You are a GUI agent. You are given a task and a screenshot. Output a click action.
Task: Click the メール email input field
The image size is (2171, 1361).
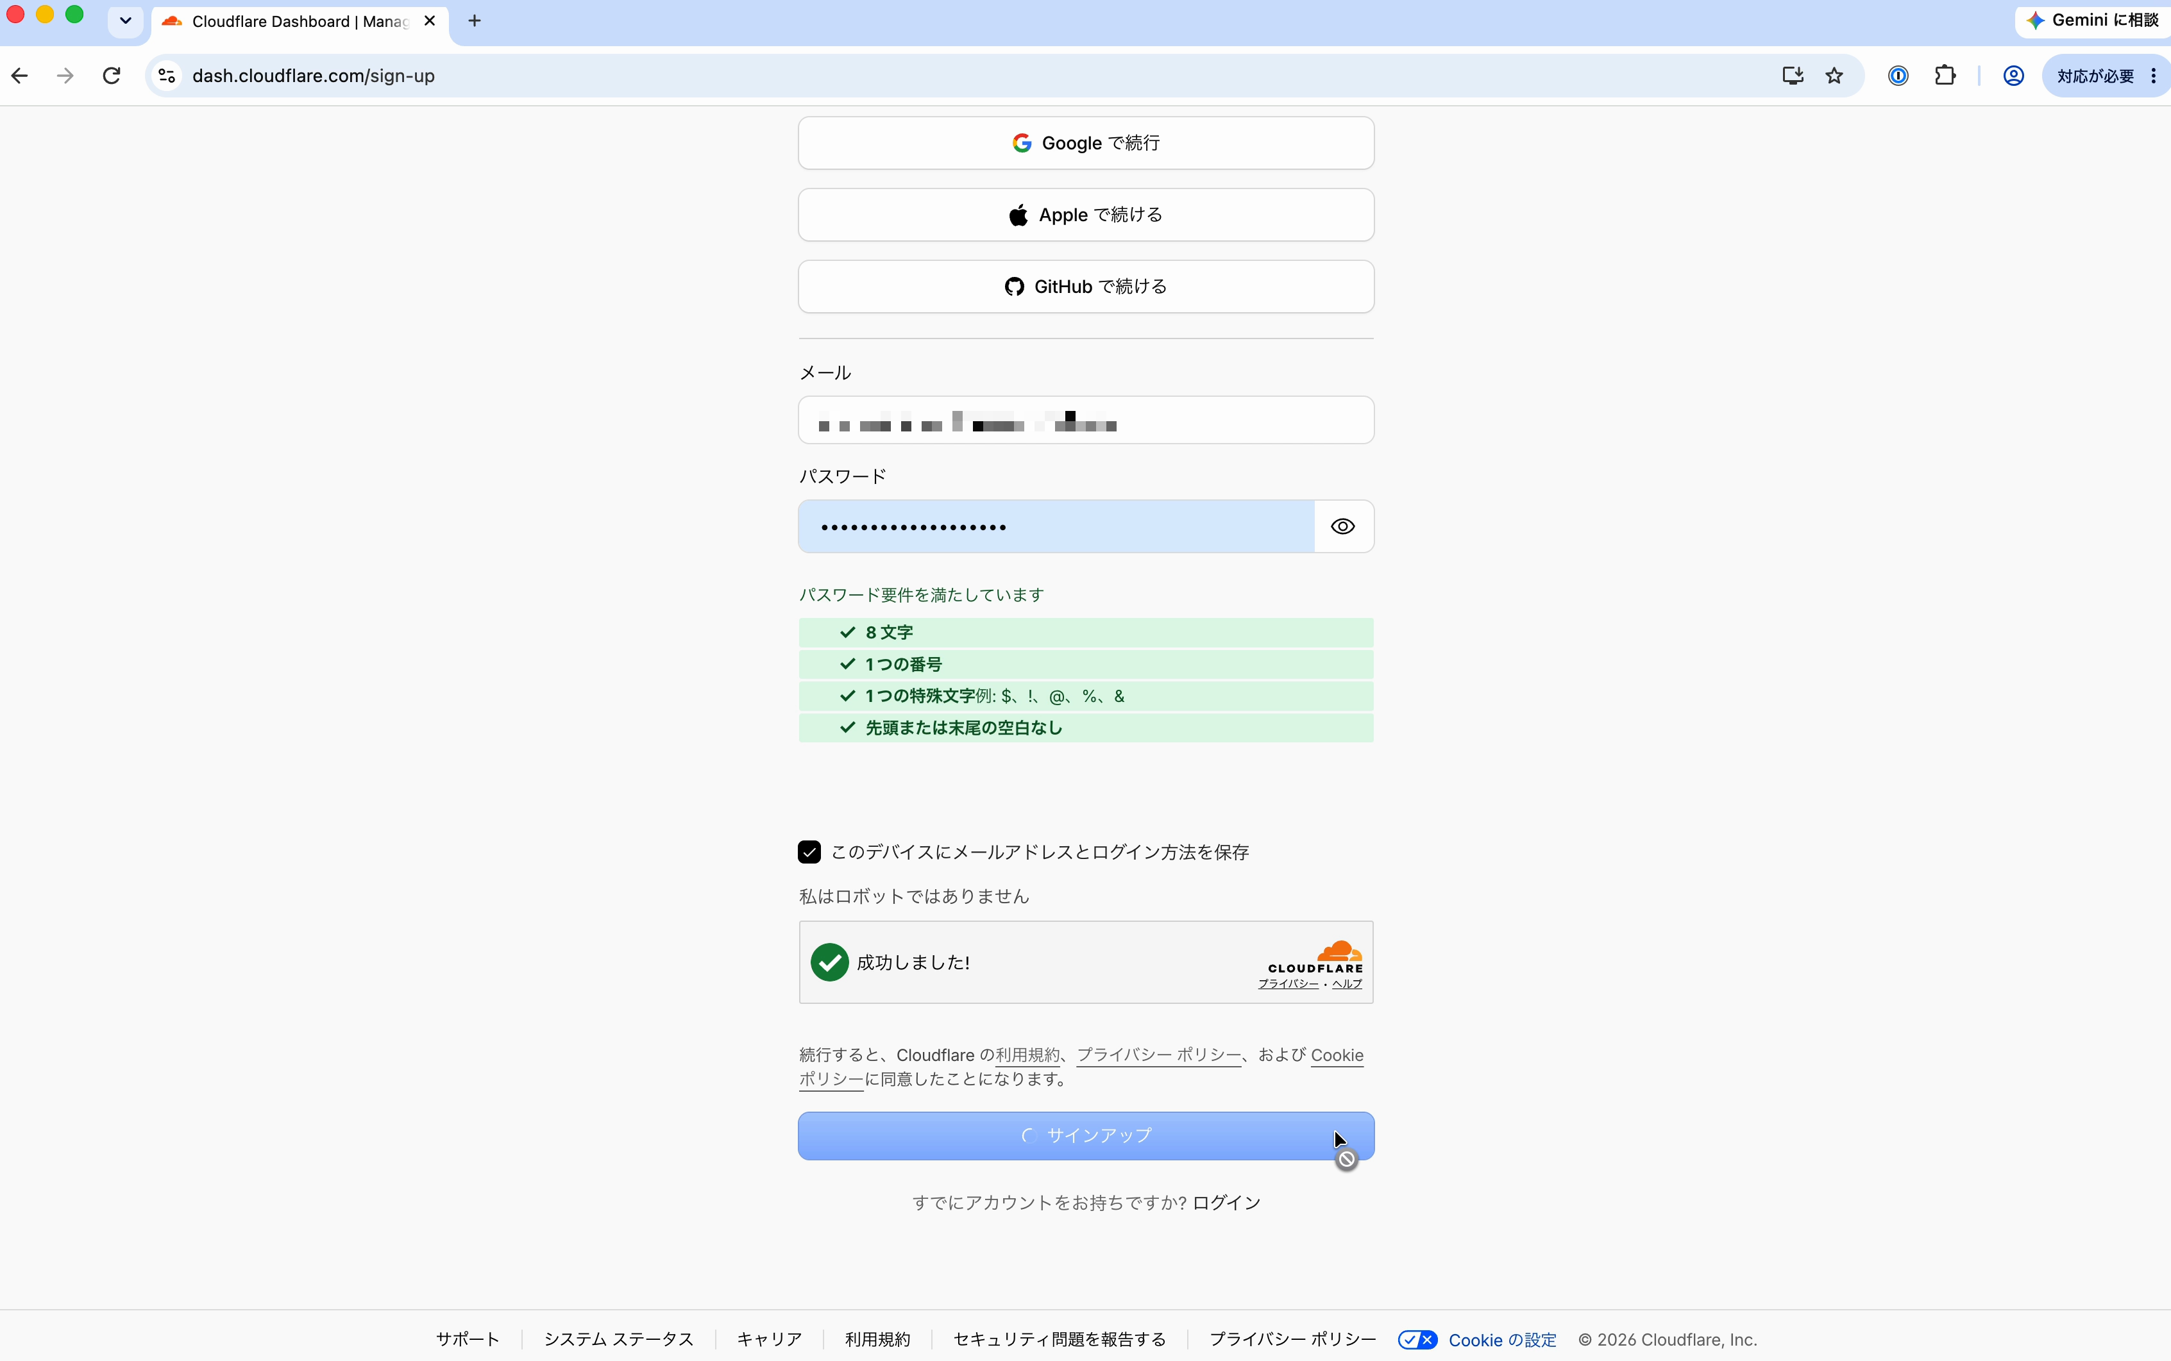(x=1086, y=421)
